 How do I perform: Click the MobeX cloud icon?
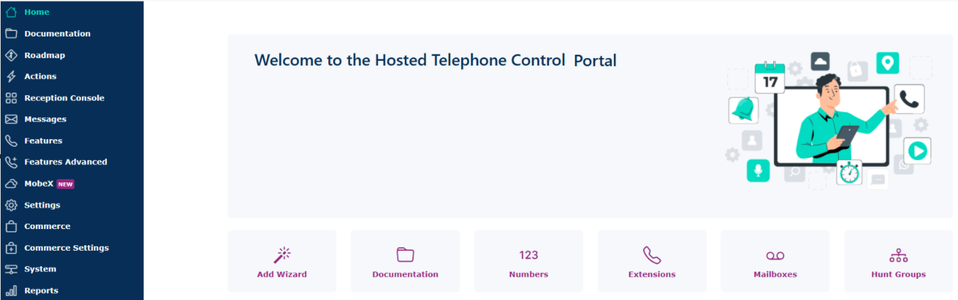coord(11,184)
